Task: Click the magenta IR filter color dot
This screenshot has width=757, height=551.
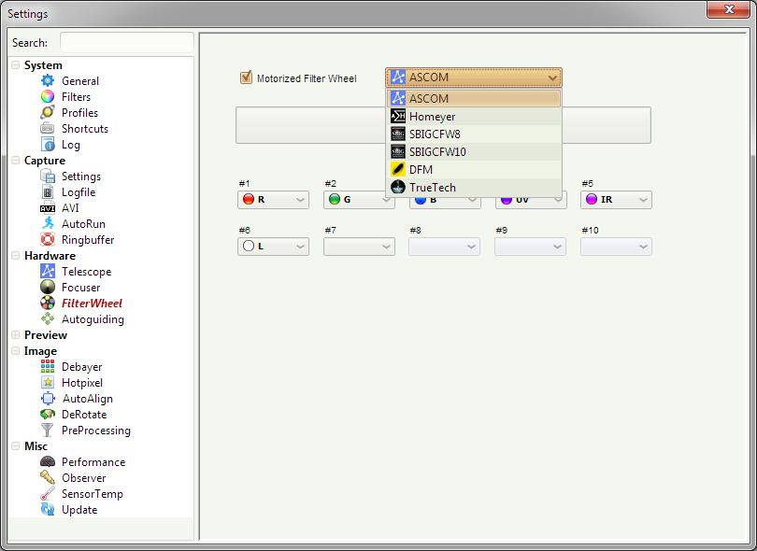Action: pos(592,199)
